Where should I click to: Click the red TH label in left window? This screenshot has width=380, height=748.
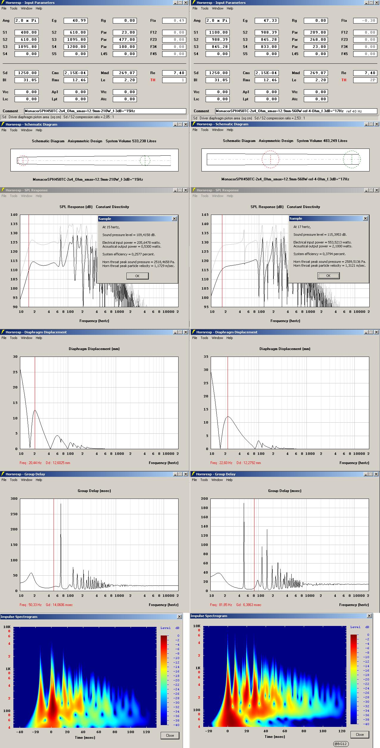153,80
